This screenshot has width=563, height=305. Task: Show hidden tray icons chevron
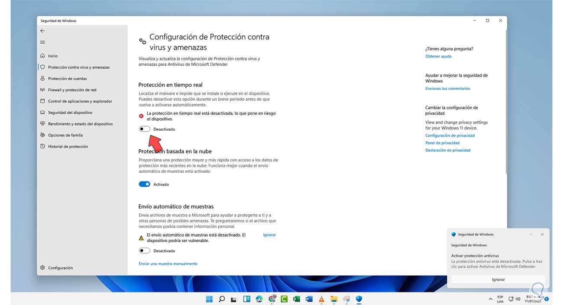(490, 299)
